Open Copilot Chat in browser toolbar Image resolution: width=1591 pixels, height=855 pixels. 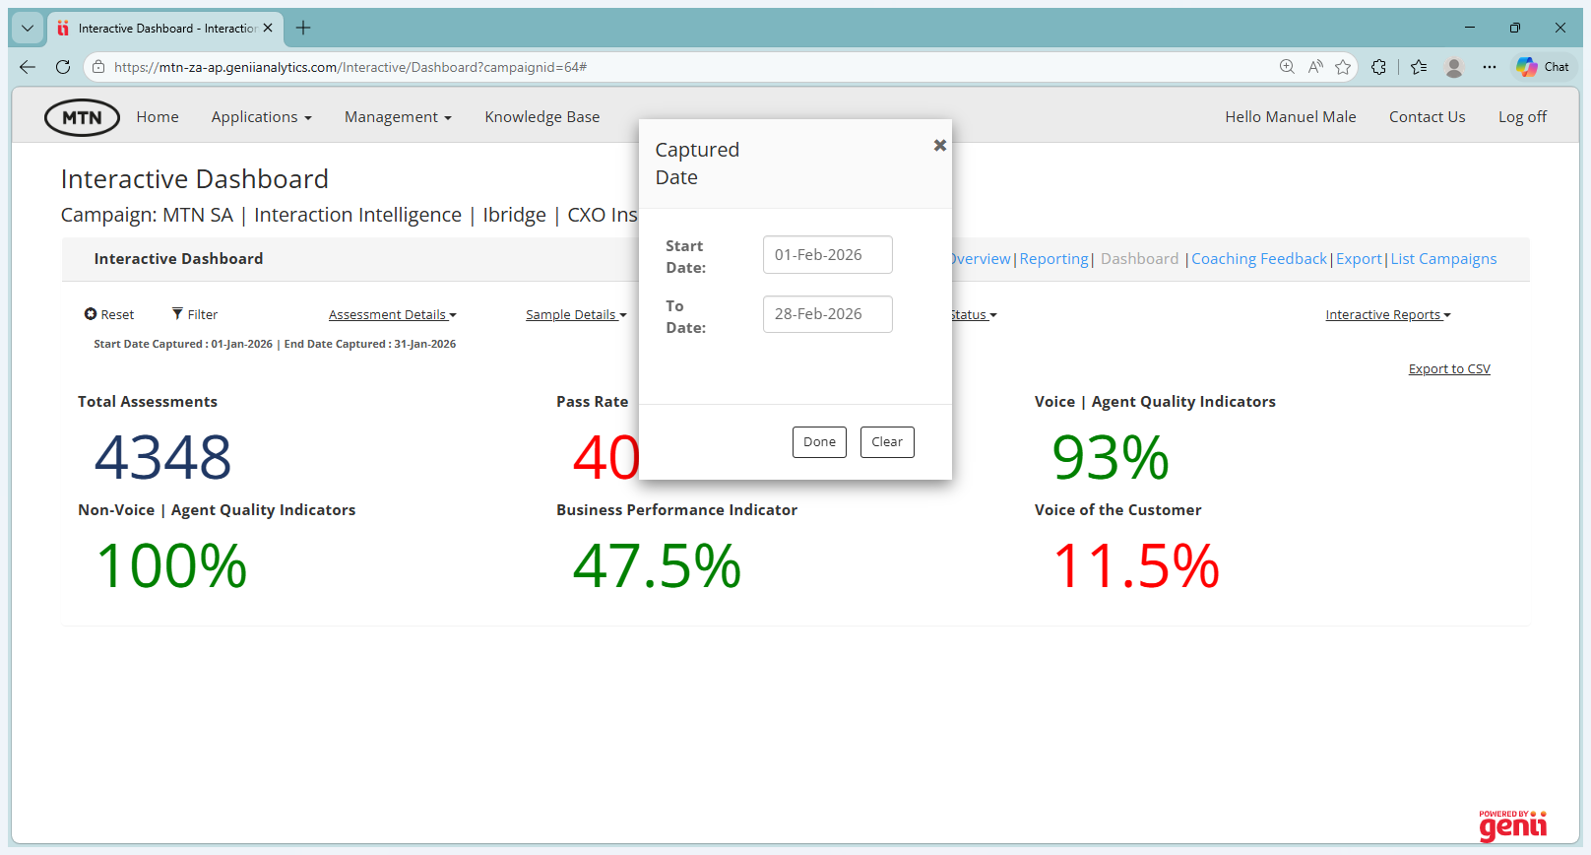pyautogui.click(x=1543, y=67)
